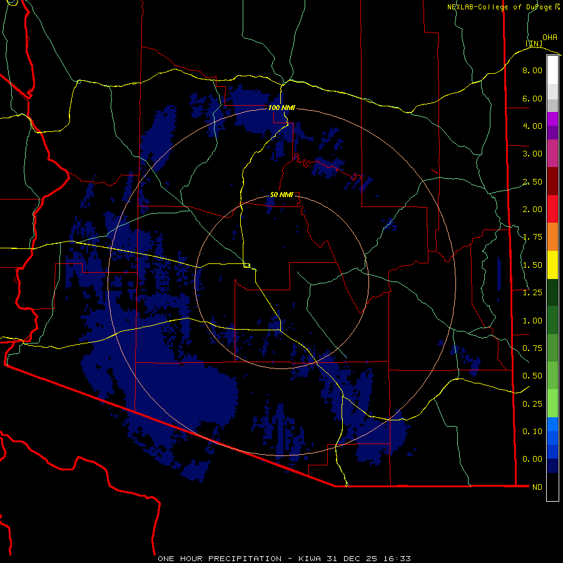563x563 pixels.
Task: Click the 100 NMI range ring label
Action: point(281,108)
